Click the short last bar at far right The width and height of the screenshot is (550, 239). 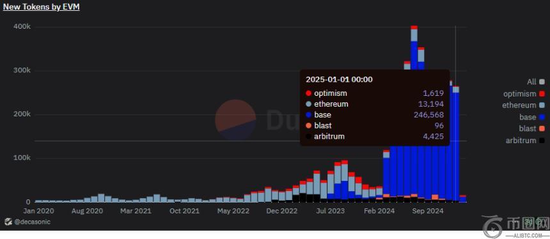pyautogui.click(x=462, y=199)
